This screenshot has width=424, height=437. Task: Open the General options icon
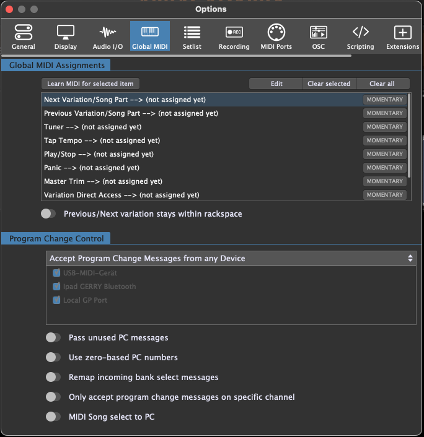click(x=24, y=37)
